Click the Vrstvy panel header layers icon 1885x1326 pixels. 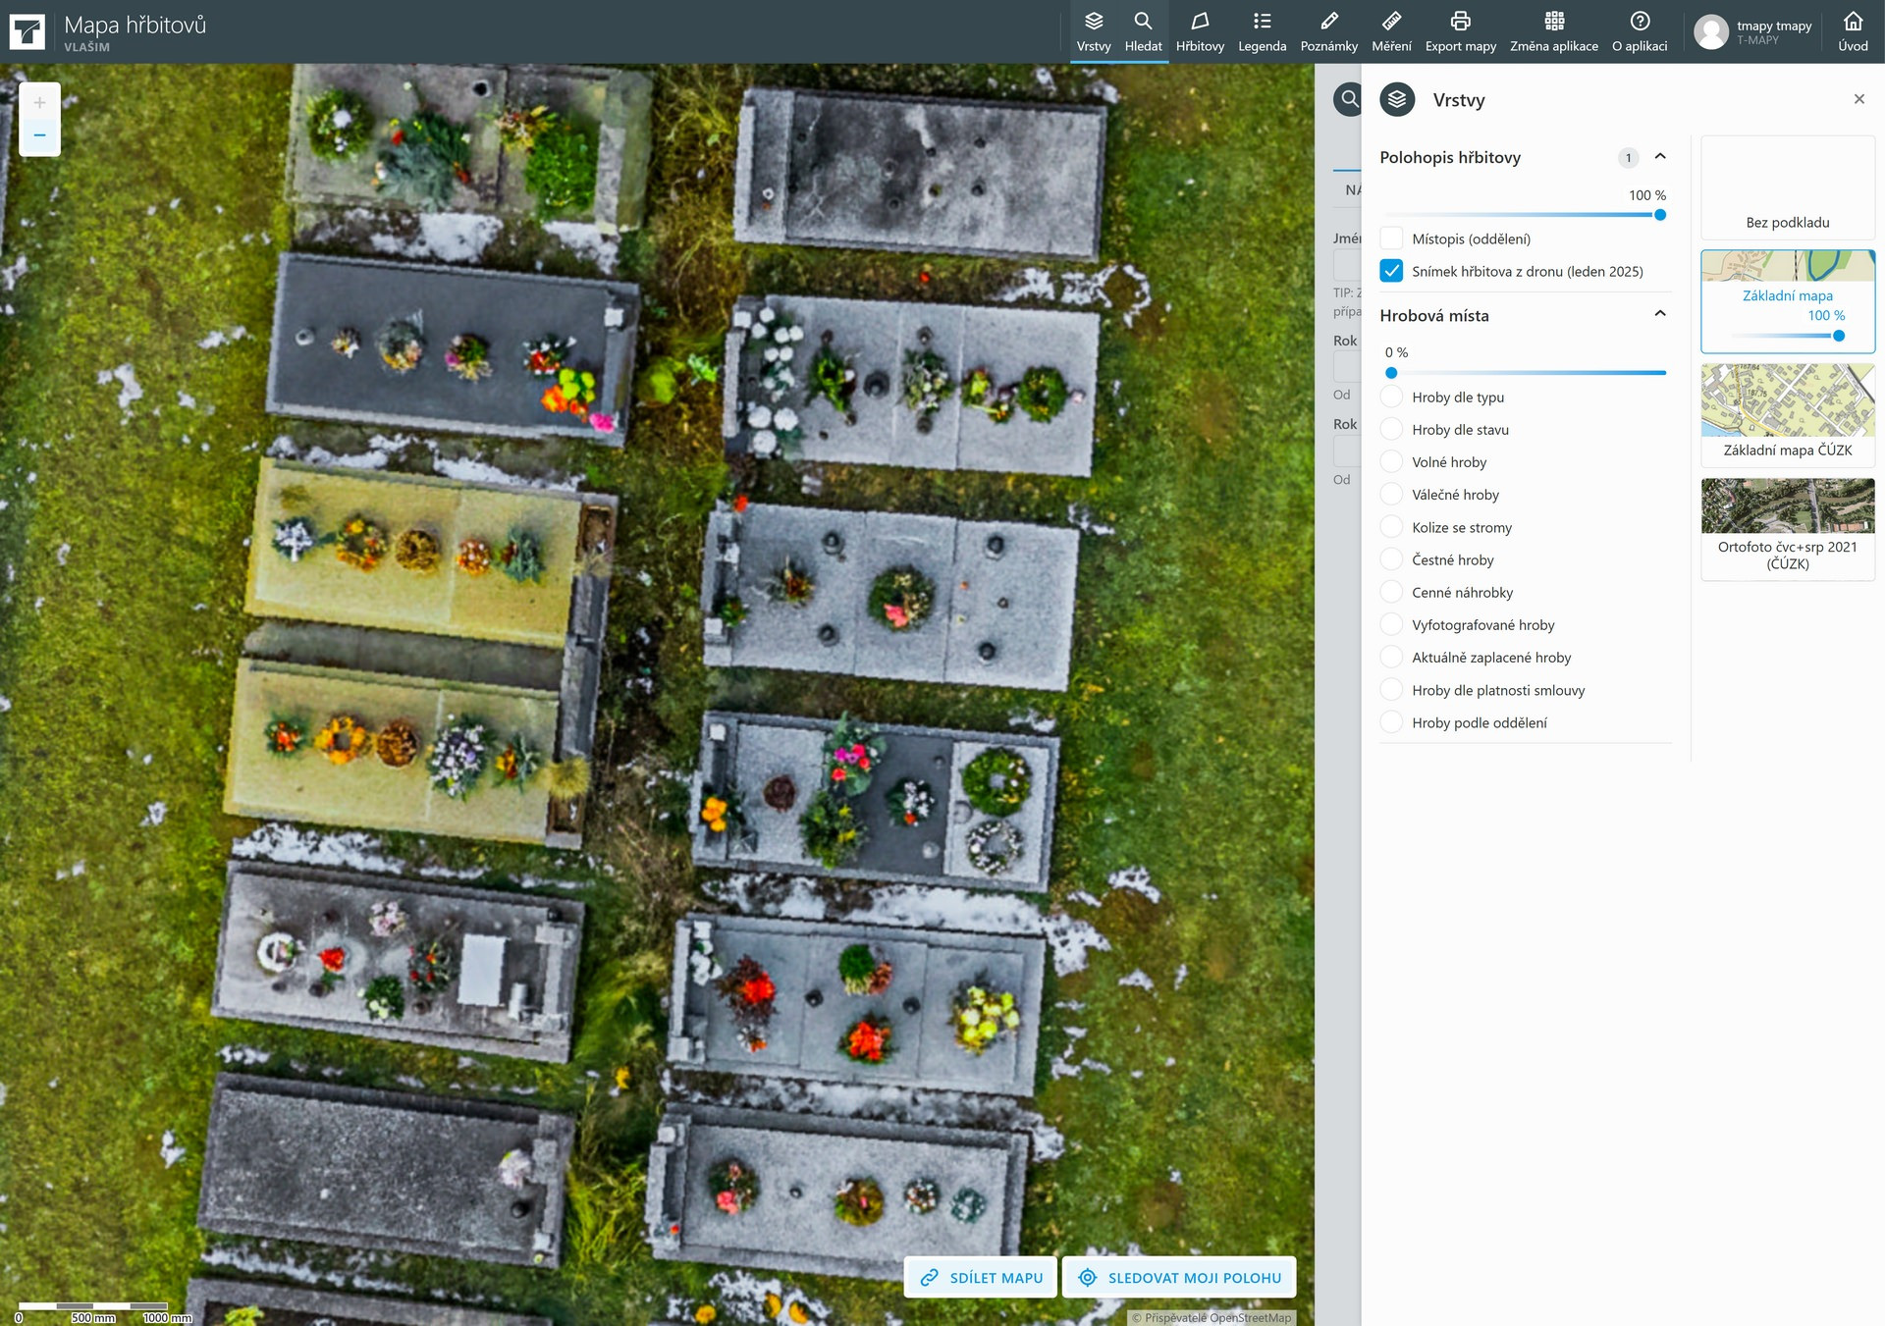pos(1397,99)
